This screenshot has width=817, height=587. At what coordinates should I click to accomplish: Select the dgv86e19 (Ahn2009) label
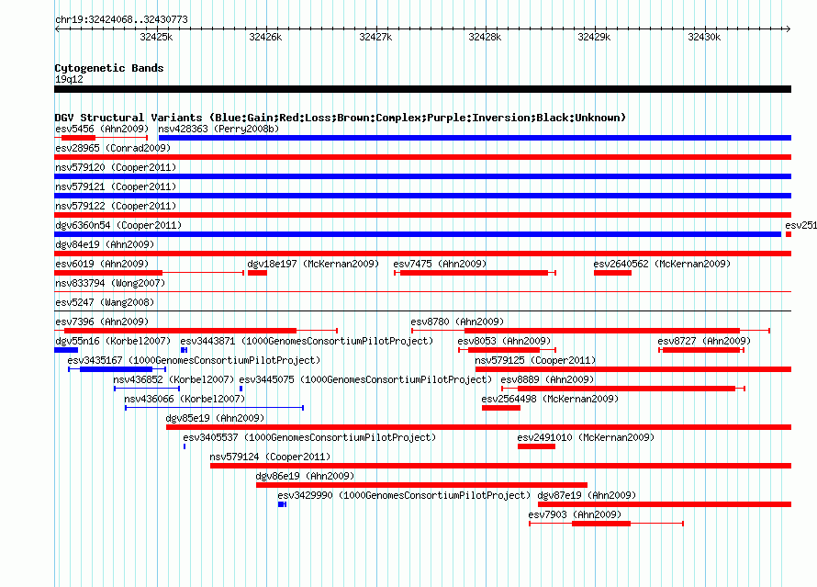[305, 476]
